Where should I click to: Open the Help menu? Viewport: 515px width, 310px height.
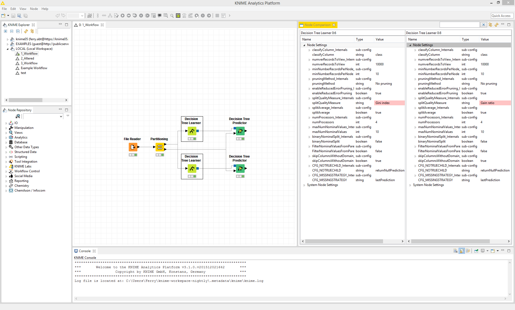[x=45, y=9]
